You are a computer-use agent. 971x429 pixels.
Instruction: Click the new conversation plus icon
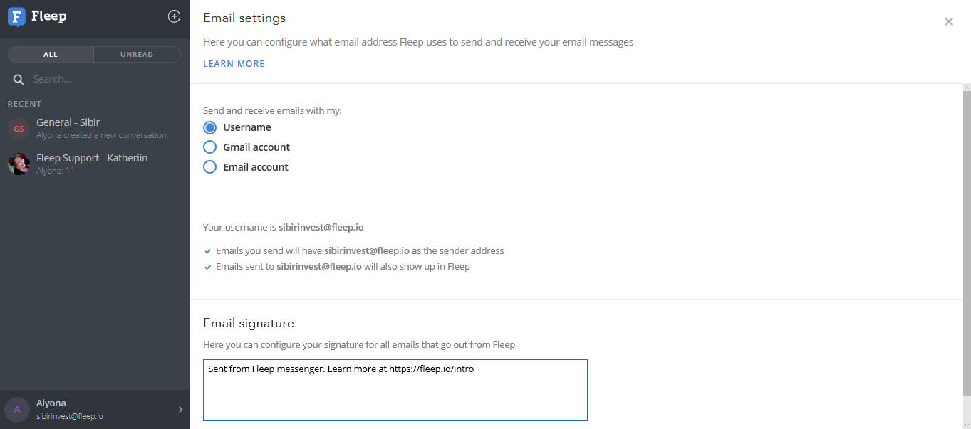(x=174, y=16)
